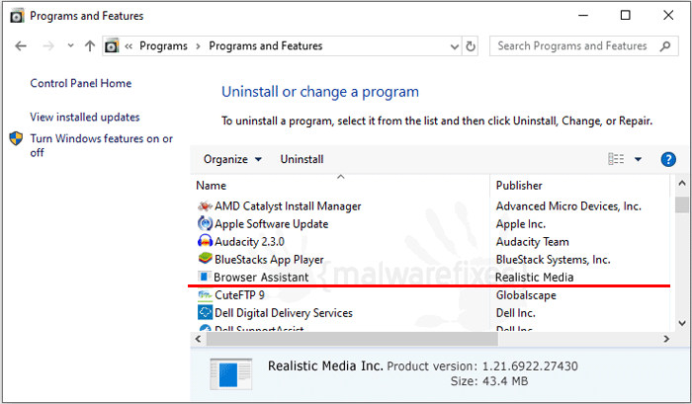Click the change view icon
This screenshot has height=404, width=692.
[616, 159]
